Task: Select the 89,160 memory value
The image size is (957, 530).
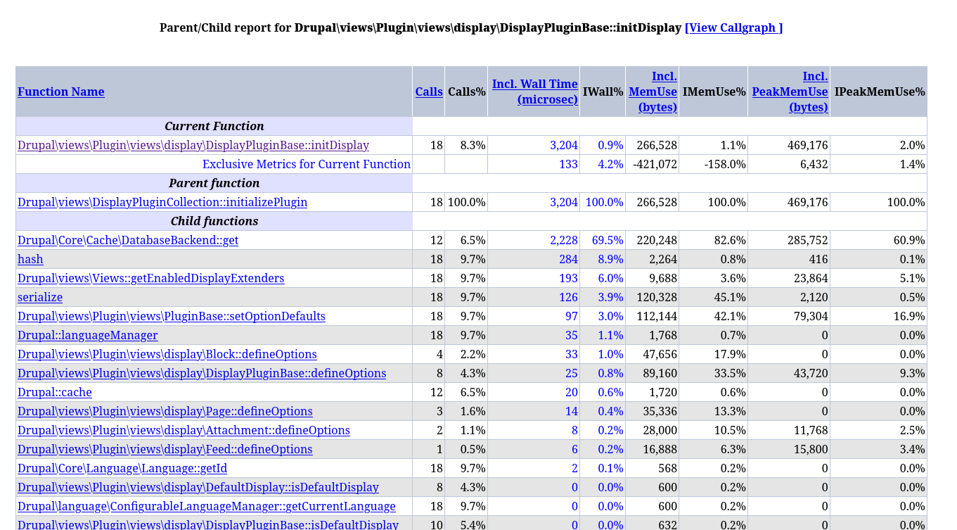Action: click(x=660, y=373)
